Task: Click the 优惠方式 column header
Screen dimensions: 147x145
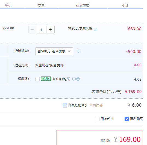Action: click(x=83, y=5)
